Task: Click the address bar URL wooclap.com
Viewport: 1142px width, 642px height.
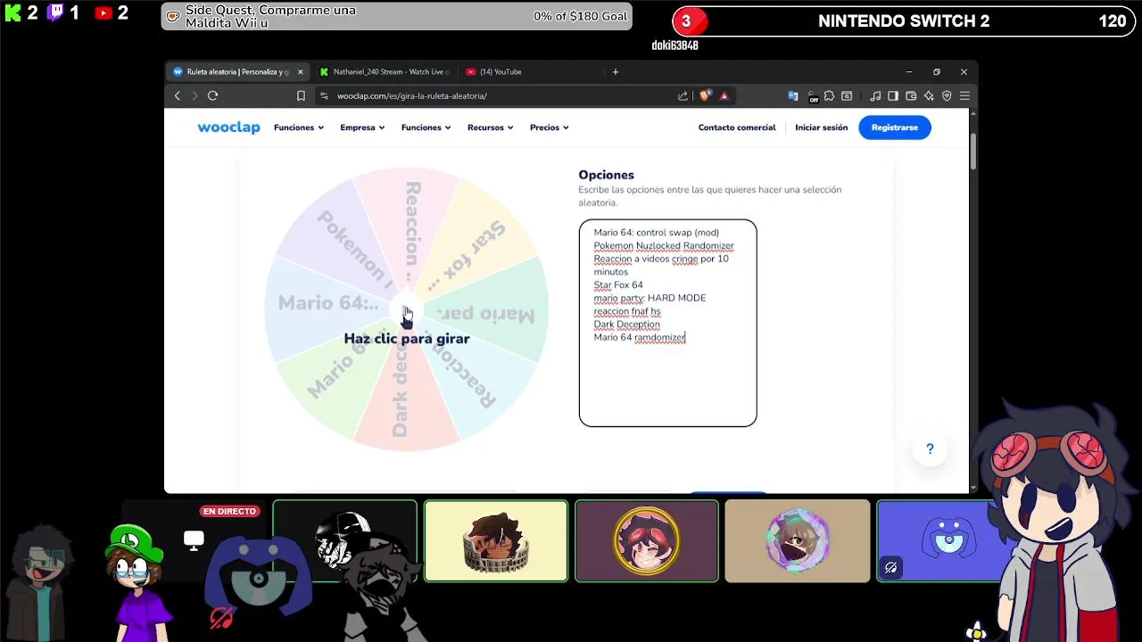Action: click(411, 95)
